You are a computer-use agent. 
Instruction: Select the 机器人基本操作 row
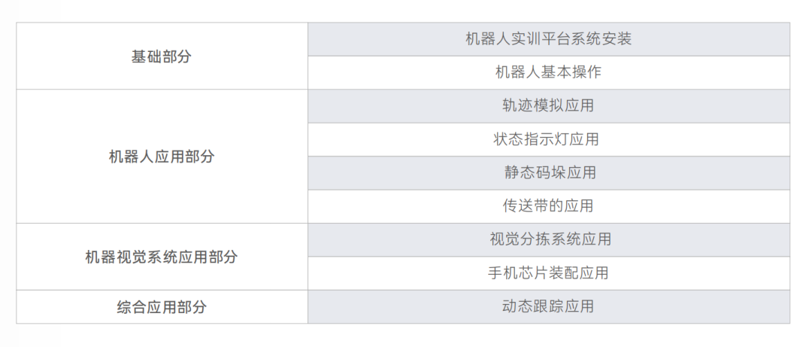pos(548,72)
